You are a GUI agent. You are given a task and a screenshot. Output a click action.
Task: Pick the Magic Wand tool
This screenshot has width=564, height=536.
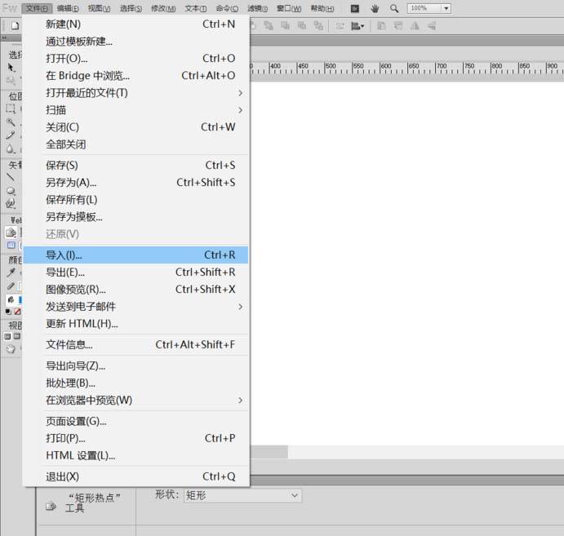pyautogui.click(x=11, y=122)
